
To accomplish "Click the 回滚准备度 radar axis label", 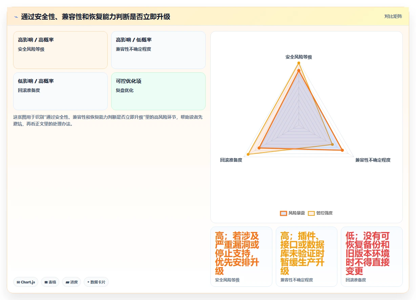I will [231, 160].
